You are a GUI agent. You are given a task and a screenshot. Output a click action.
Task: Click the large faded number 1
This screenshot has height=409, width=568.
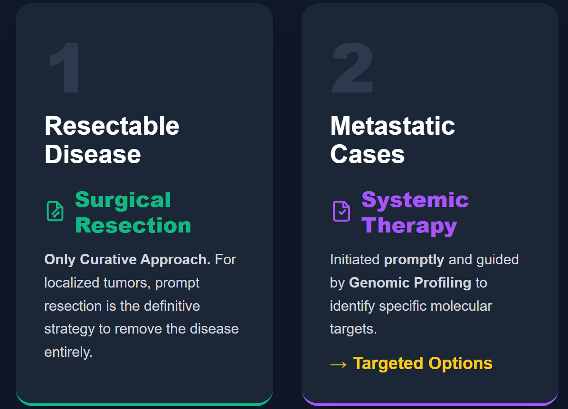64,68
